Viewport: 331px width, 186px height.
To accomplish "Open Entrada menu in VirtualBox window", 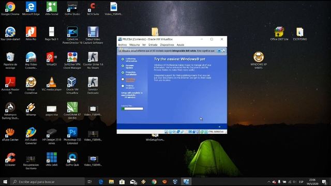I will (x=153, y=45).
